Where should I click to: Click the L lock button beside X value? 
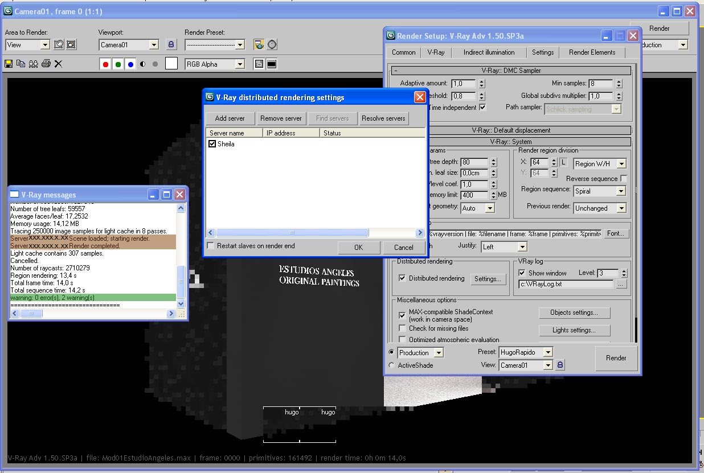pos(564,163)
